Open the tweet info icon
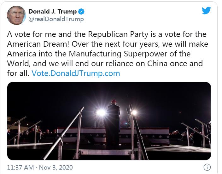The height and width of the screenshot is (174, 222). pos(207,167)
